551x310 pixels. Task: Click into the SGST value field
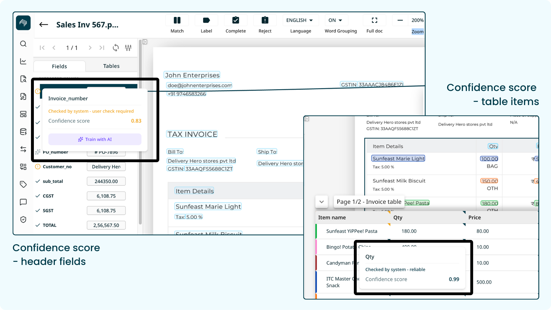point(106,211)
